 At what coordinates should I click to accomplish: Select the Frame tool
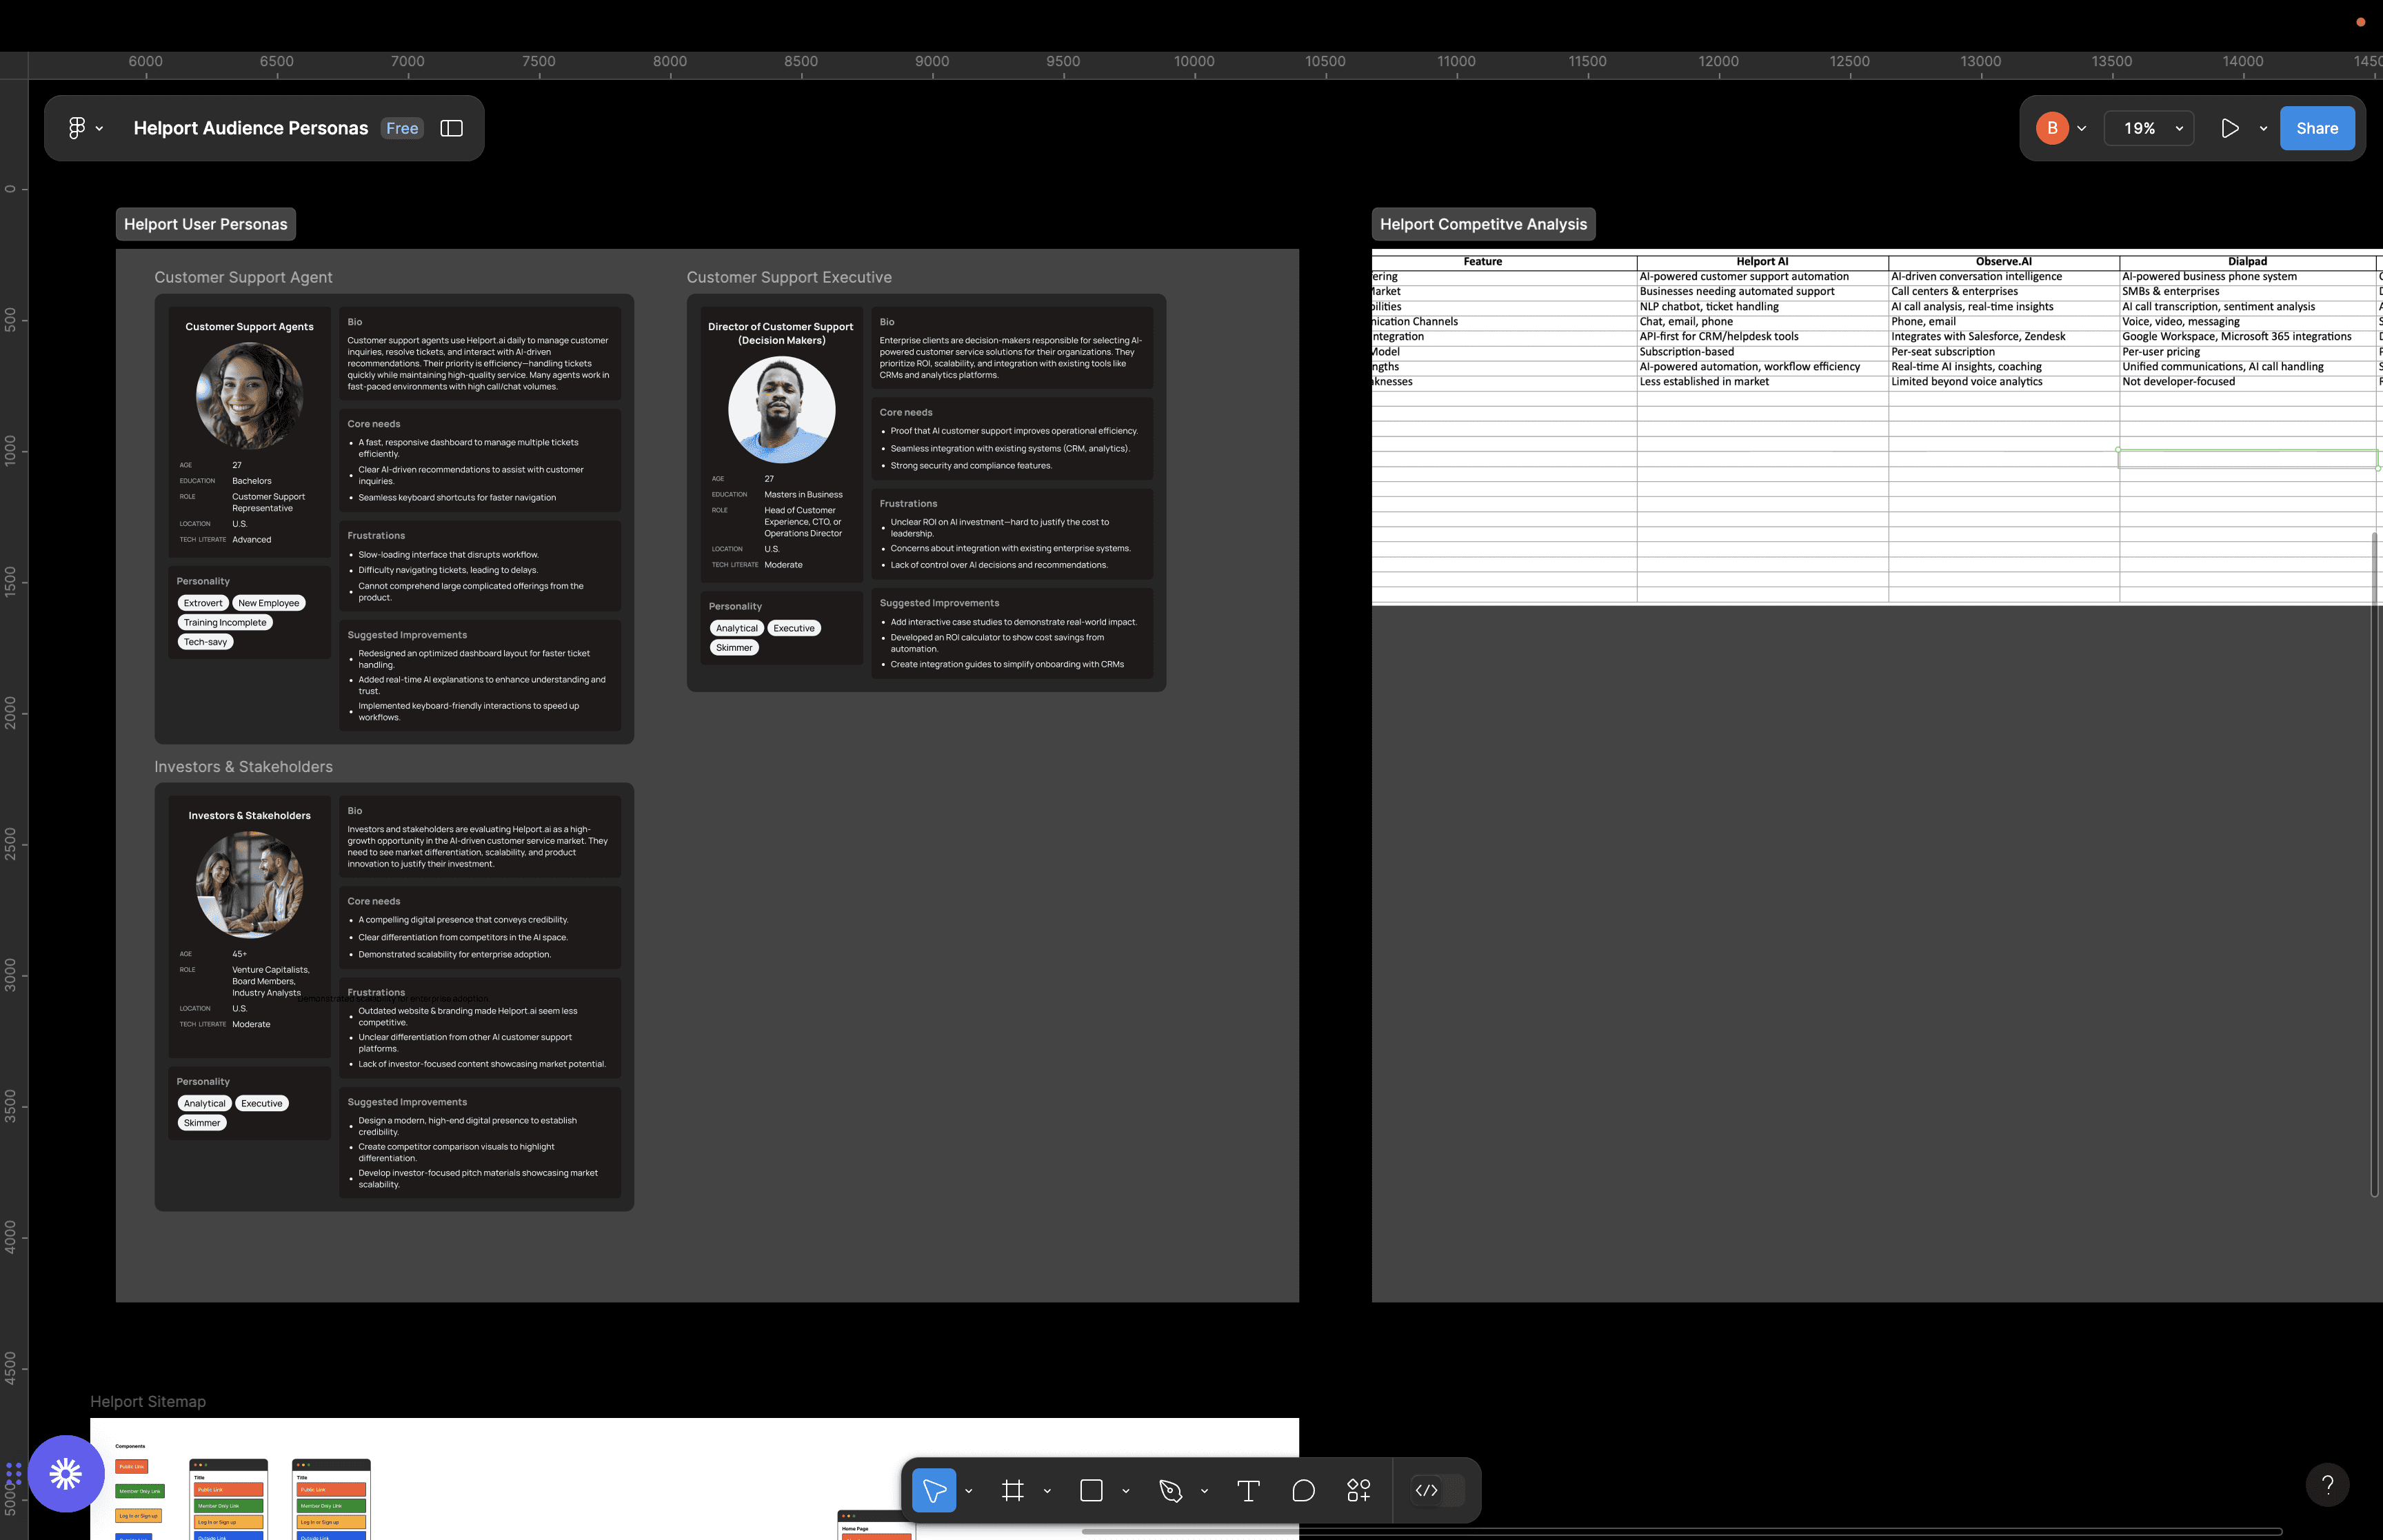pyautogui.click(x=1012, y=1491)
